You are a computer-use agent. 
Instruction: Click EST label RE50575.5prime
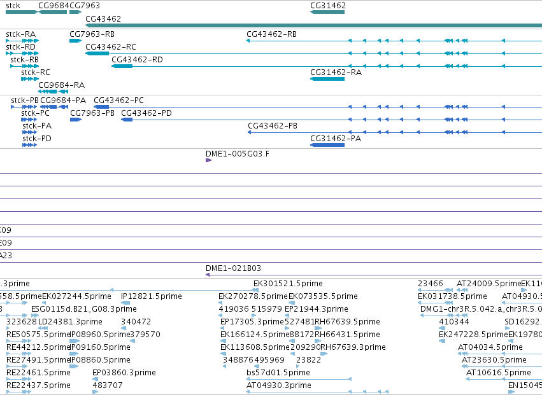(x=38, y=335)
